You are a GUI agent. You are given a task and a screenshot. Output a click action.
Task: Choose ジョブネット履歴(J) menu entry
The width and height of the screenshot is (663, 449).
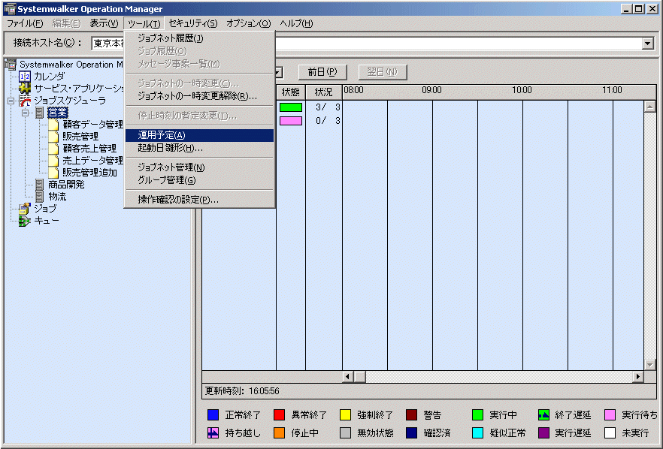200,38
